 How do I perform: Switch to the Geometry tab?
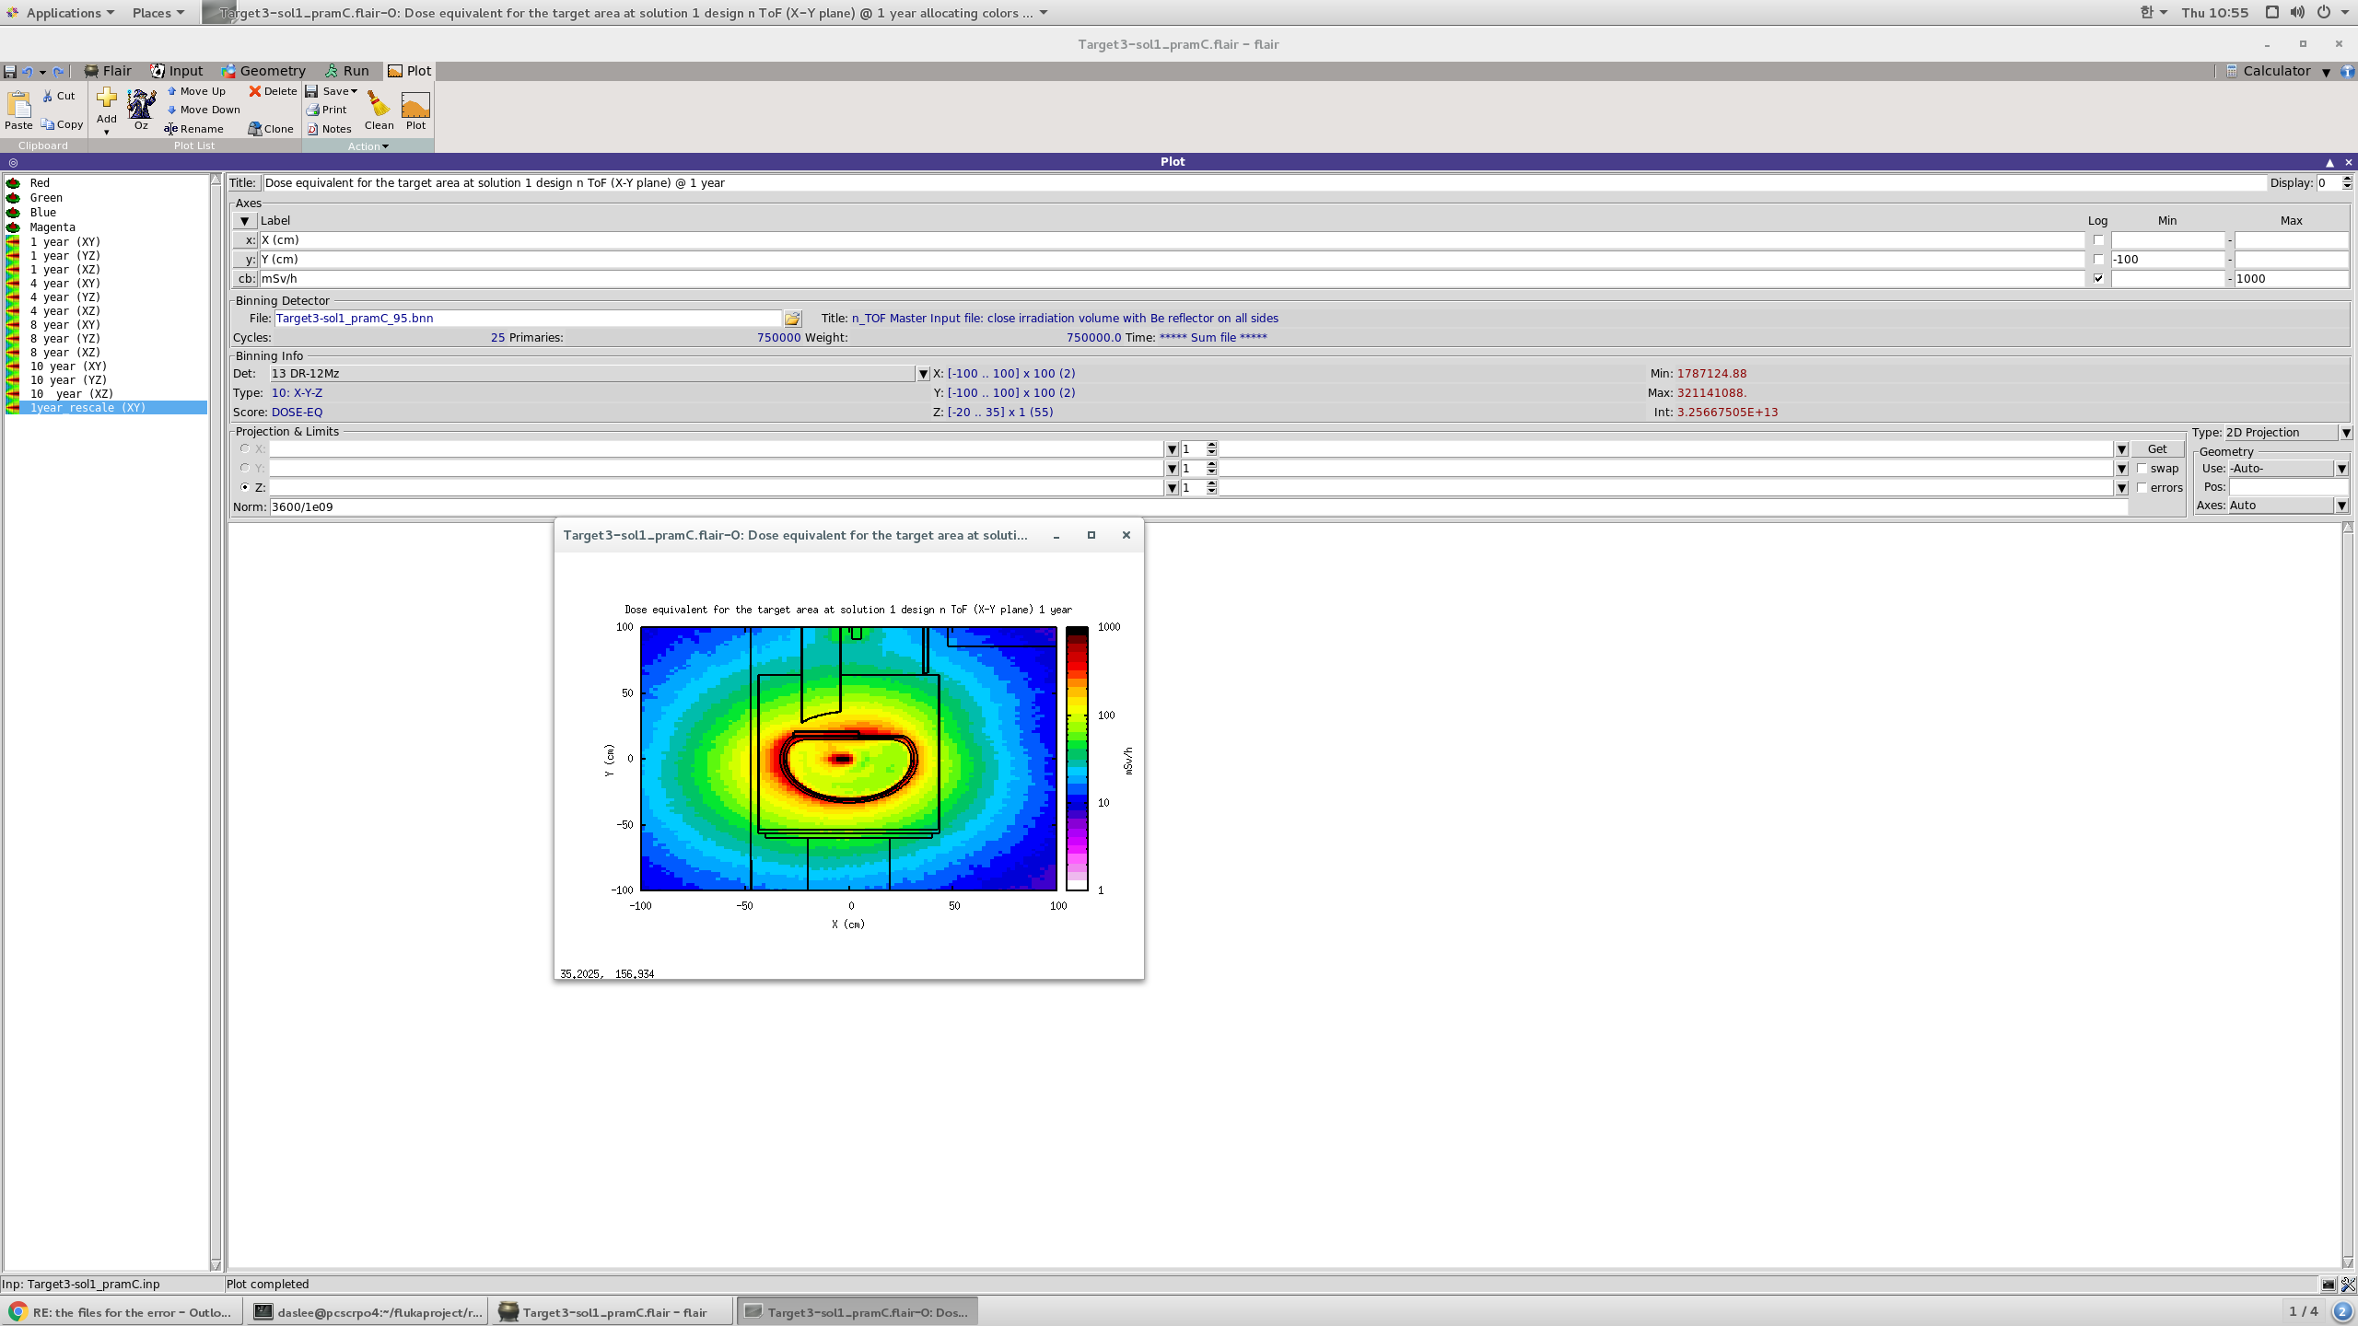point(263,71)
